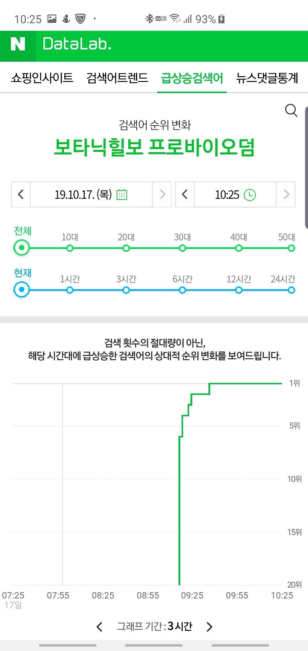Screen dimensions: 308x651
Task: Switch to the 검색어트렌드 tab
Action: (x=117, y=78)
